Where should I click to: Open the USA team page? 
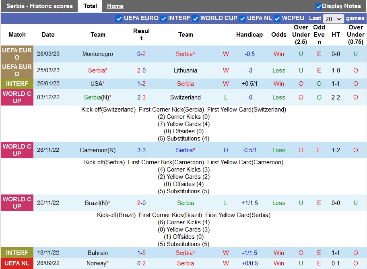click(x=96, y=84)
